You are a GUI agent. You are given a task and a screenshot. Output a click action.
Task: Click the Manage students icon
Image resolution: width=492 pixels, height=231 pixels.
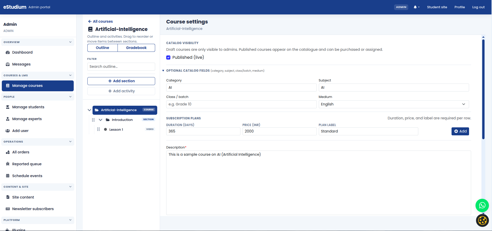[x=8, y=107]
